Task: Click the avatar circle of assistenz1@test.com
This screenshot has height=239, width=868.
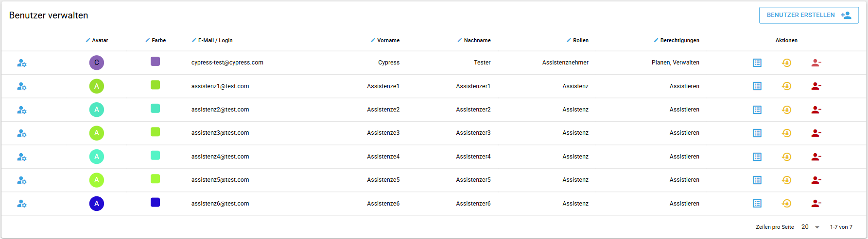Action: pyautogui.click(x=97, y=86)
